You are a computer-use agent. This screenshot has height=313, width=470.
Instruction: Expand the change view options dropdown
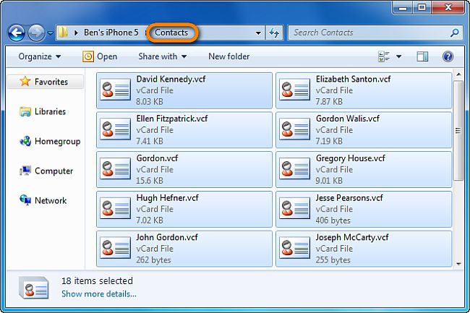pyautogui.click(x=398, y=56)
